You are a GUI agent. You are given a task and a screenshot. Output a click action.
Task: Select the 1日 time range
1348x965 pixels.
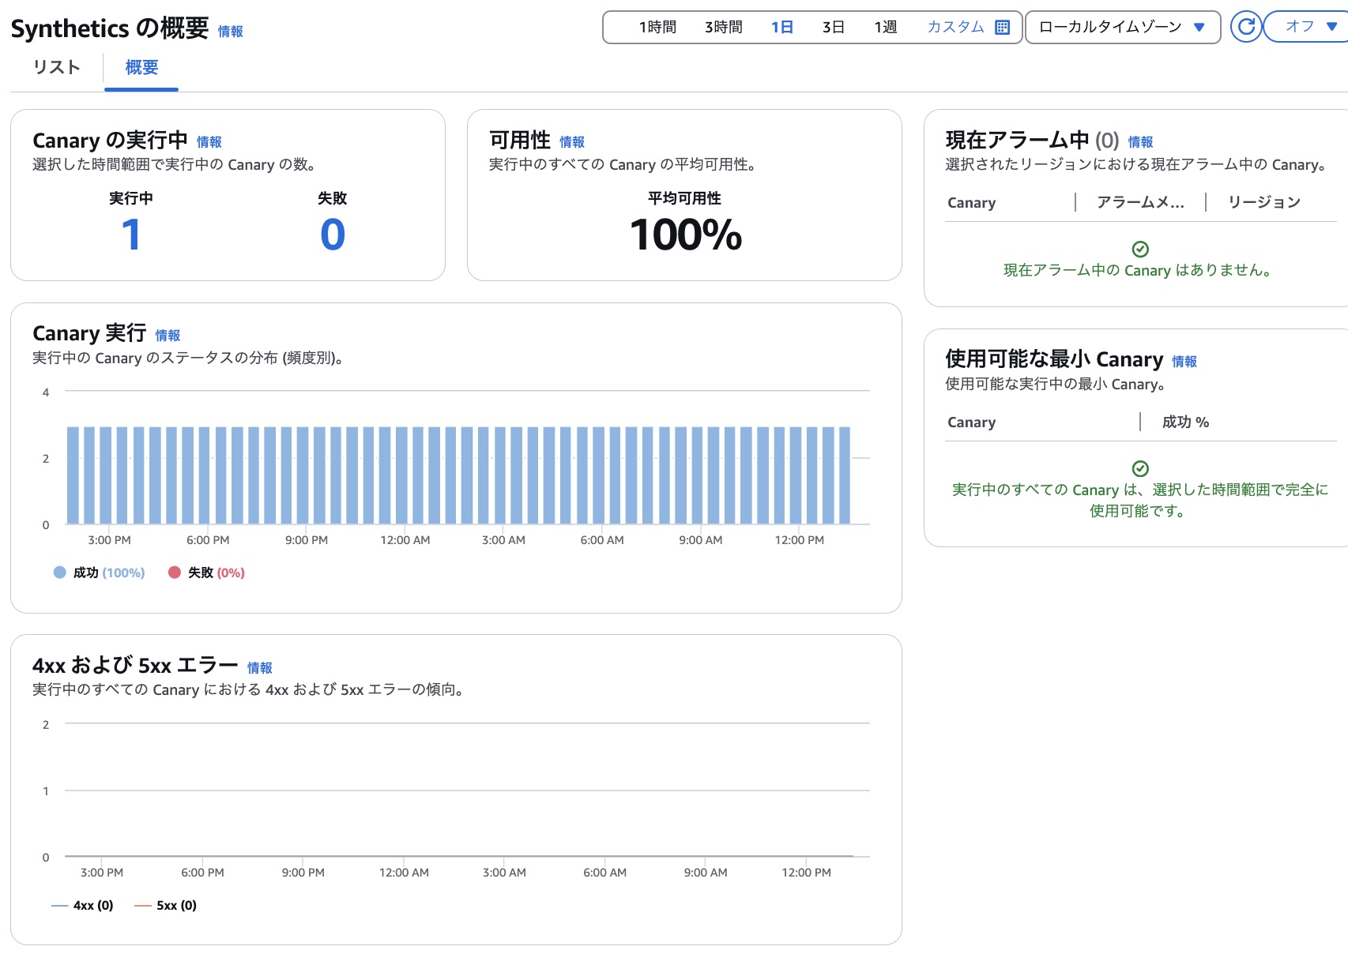coord(782,28)
